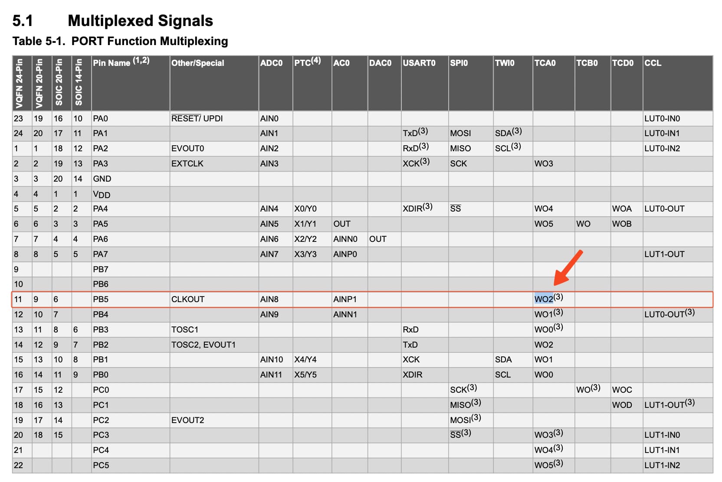Click the "Multiplexed Signals" section heading
The height and width of the screenshot is (482, 722).
coord(140,21)
